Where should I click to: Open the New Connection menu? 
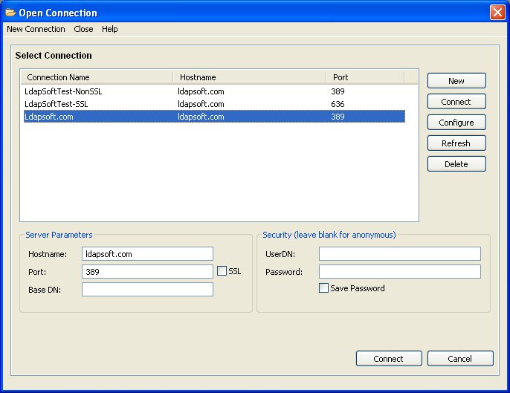pos(36,29)
